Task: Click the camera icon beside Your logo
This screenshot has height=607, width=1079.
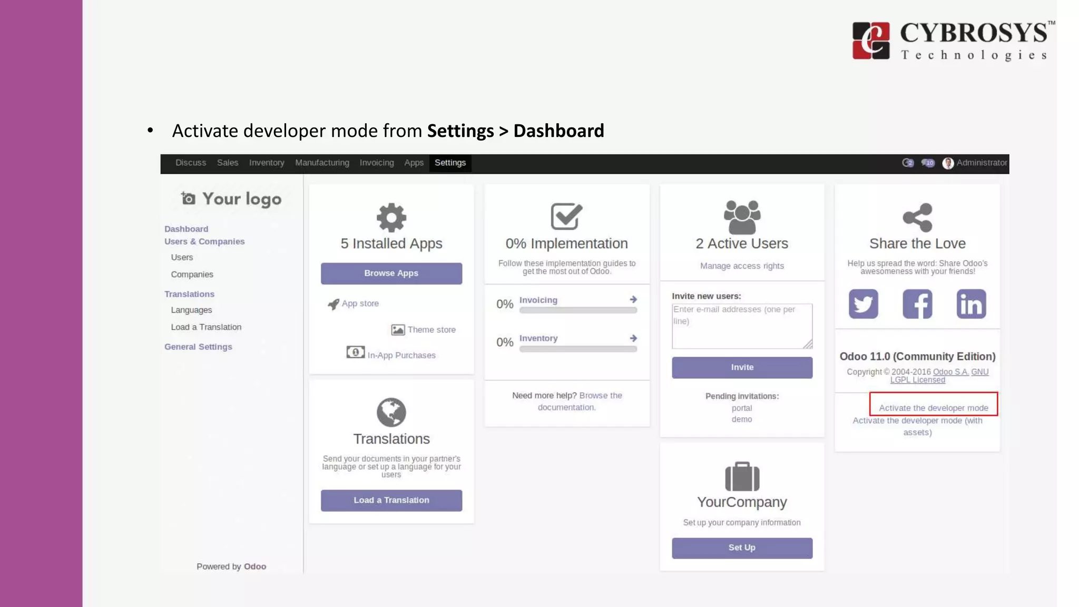Action: tap(189, 198)
